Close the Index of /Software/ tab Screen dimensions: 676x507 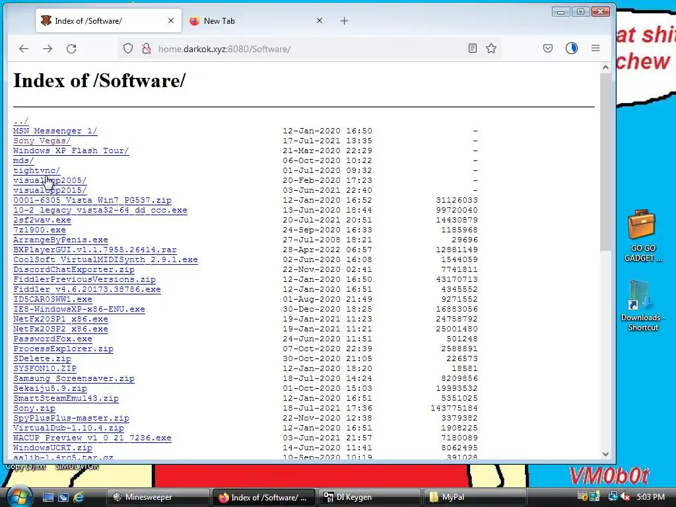tap(171, 20)
